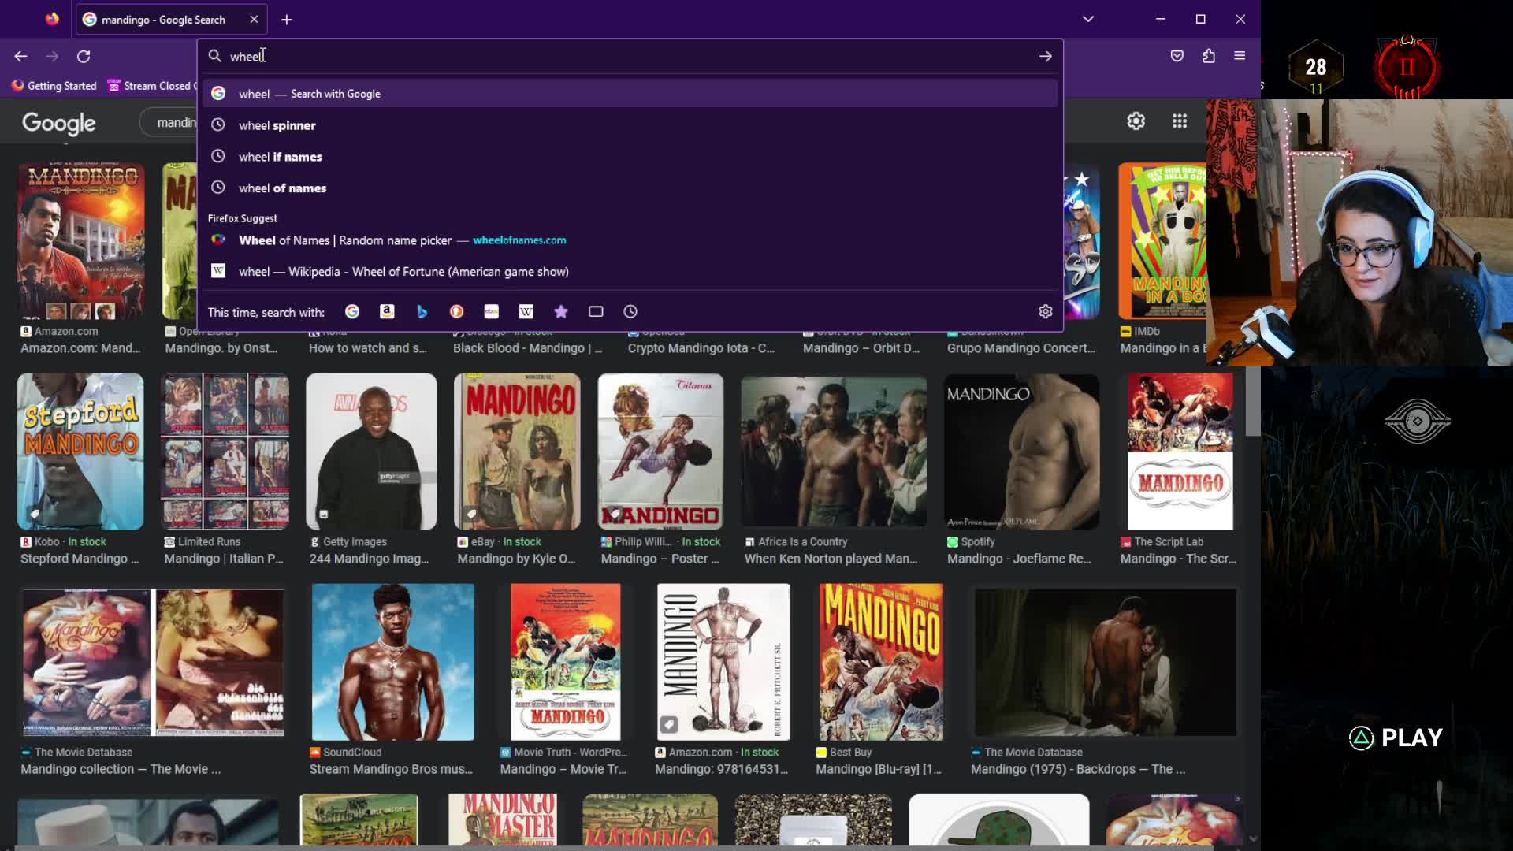
Task: Open the Lil Nas X SoundCloud thumbnail
Action: [x=393, y=662]
